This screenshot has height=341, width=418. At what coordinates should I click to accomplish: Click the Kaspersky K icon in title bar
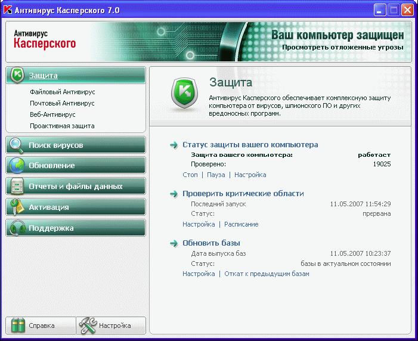click(x=8, y=10)
